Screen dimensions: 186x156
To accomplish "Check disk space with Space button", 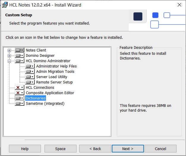I will pos(60,149).
